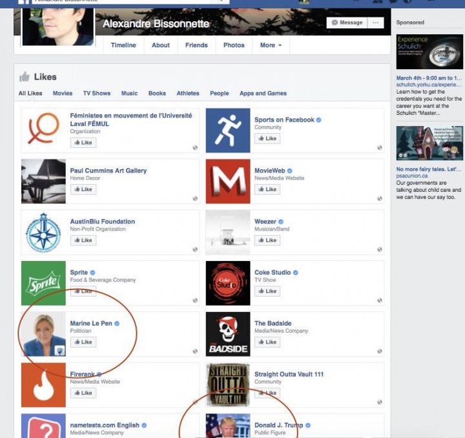Open the Weezer page title link
This screenshot has height=438, width=465.
pyautogui.click(x=265, y=222)
